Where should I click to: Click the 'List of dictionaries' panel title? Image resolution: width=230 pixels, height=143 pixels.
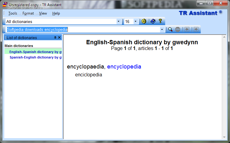point(22,38)
